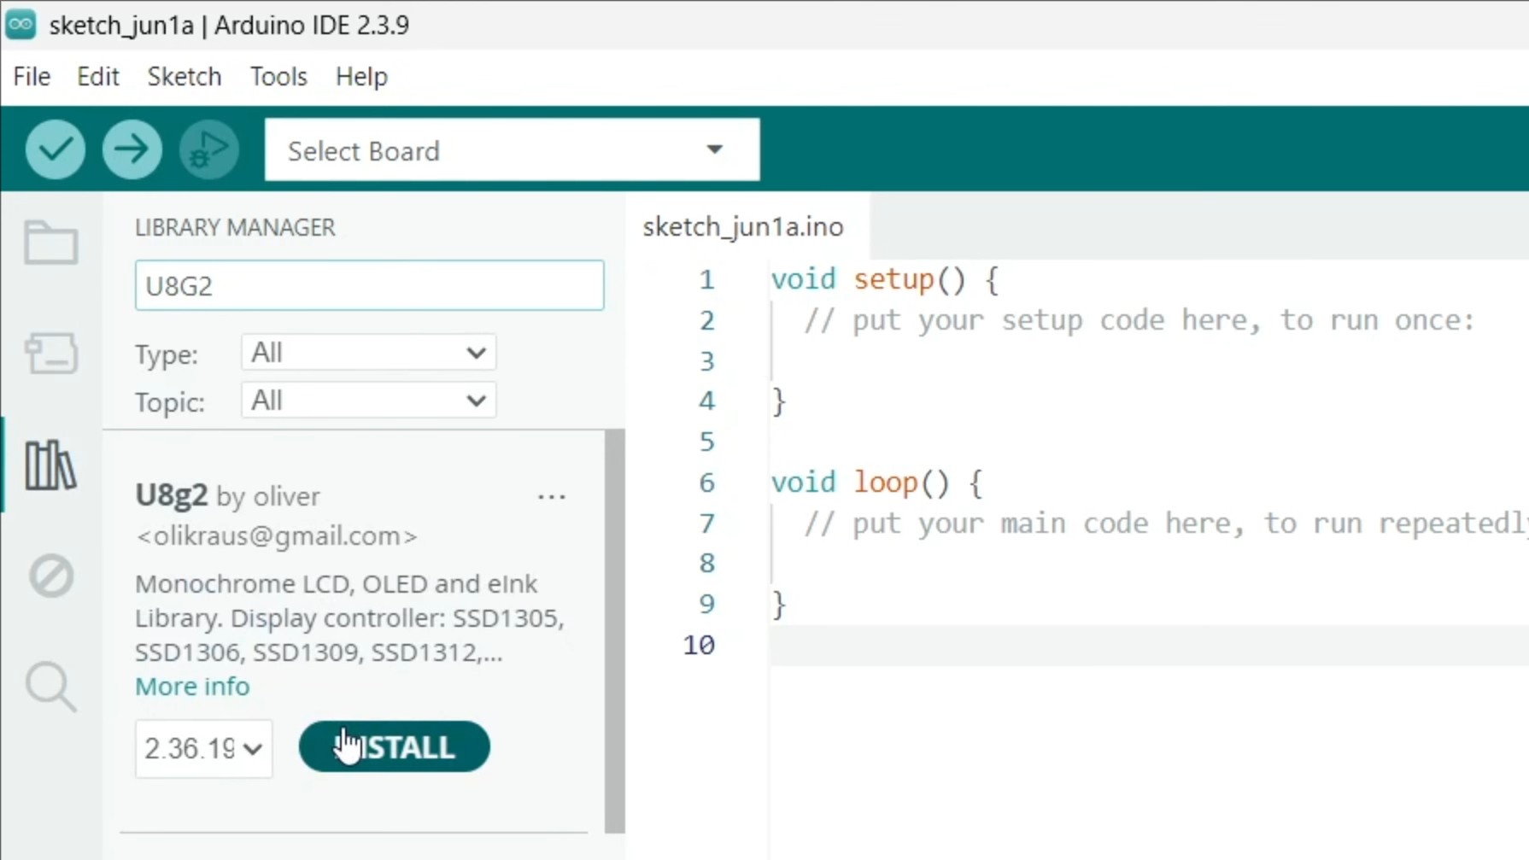The width and height of the screenshot is (1529, 860).
Task: Open the File menu
Action: click(x=32, y=77)
